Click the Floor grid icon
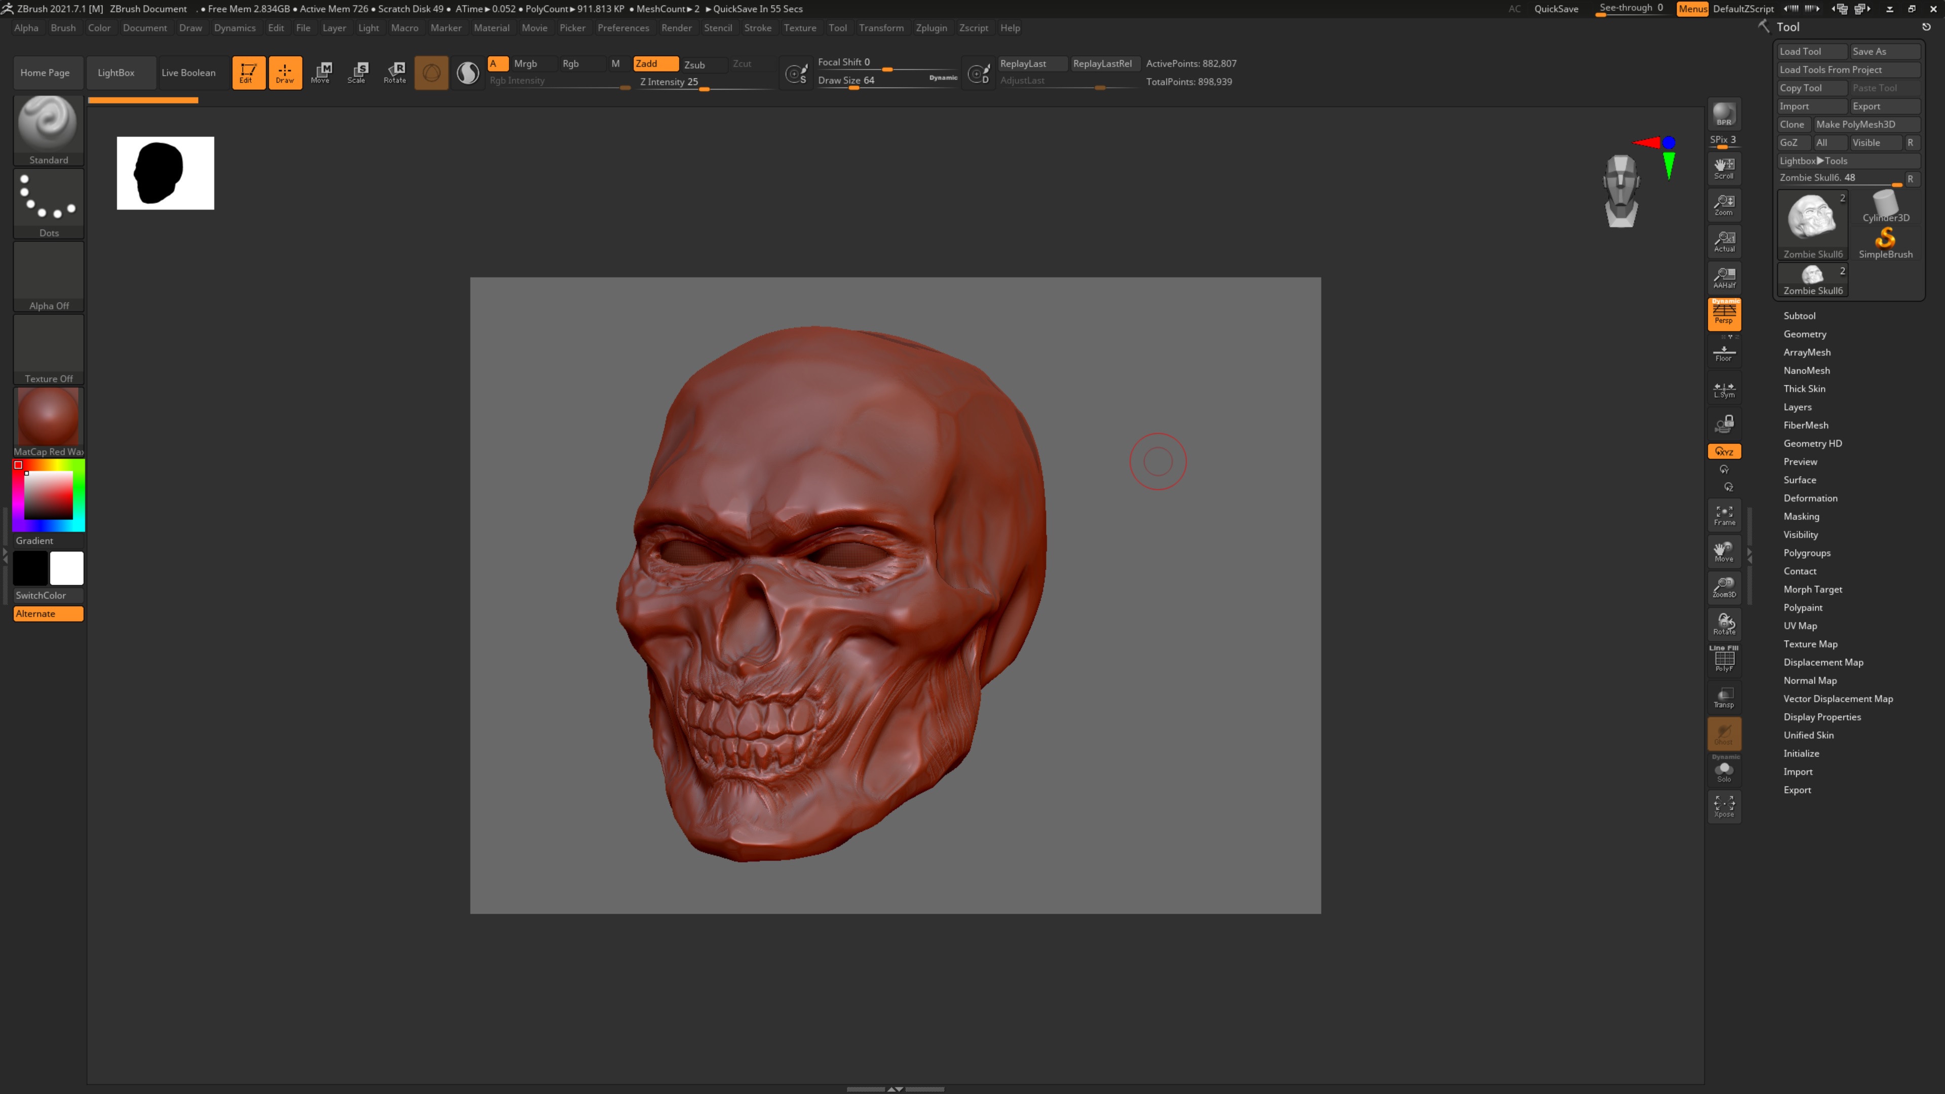The width and height of the screenshot is (1945, 1094). pos(1724,353)
